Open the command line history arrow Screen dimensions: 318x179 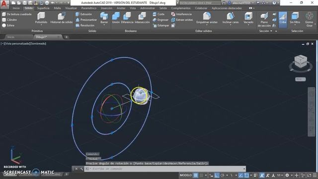244,169
